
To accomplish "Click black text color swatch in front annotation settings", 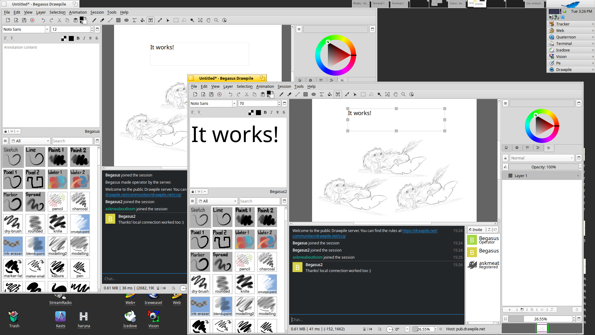I will 258,113.
